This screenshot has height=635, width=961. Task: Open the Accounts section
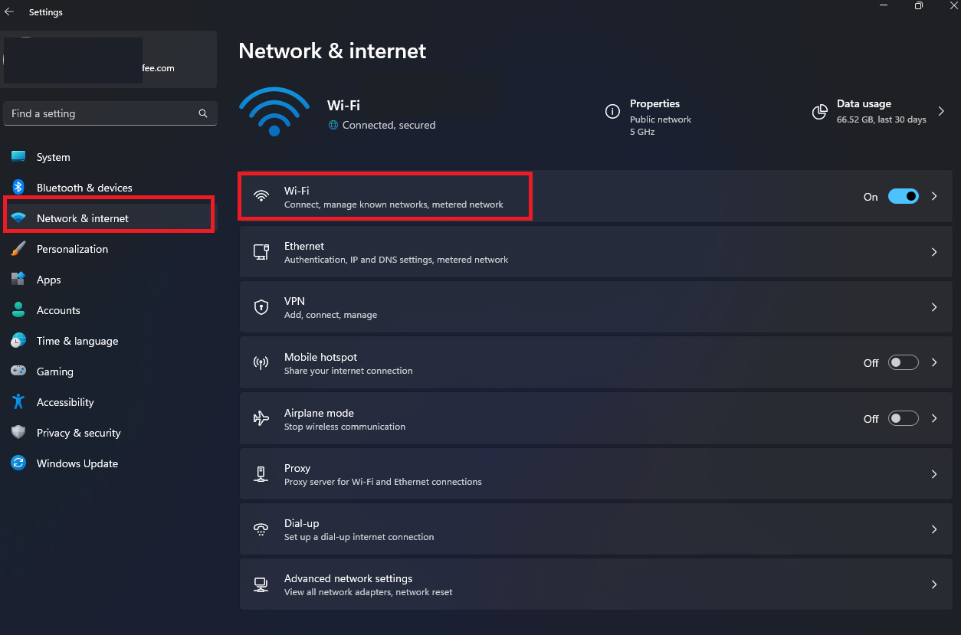(x=58, y=310)
